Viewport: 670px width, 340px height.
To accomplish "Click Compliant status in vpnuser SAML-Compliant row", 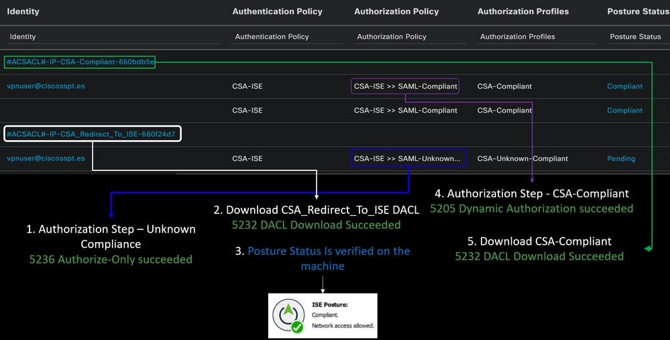I will point(624,87).
